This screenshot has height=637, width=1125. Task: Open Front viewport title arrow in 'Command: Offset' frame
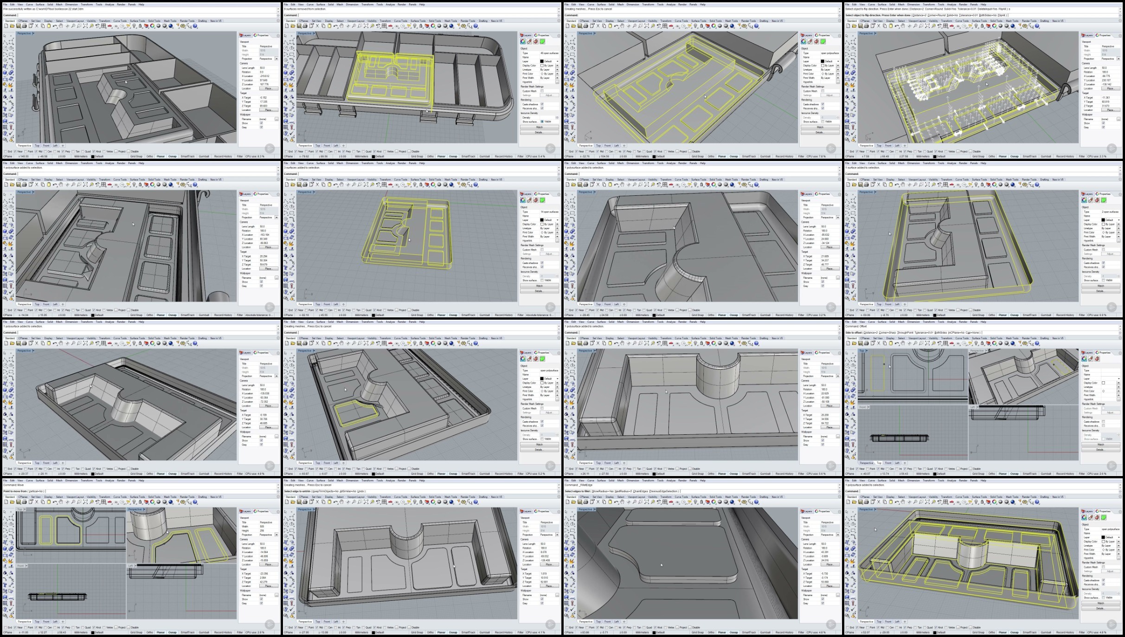point(868,407)
